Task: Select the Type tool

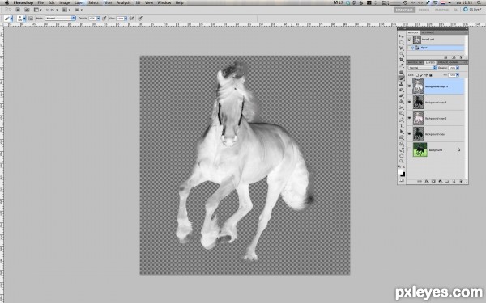Action: point(402,125)
